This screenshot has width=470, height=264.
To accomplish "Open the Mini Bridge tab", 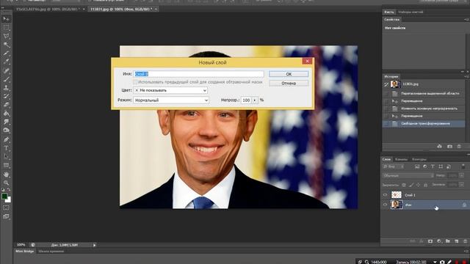I will point(24,251).
